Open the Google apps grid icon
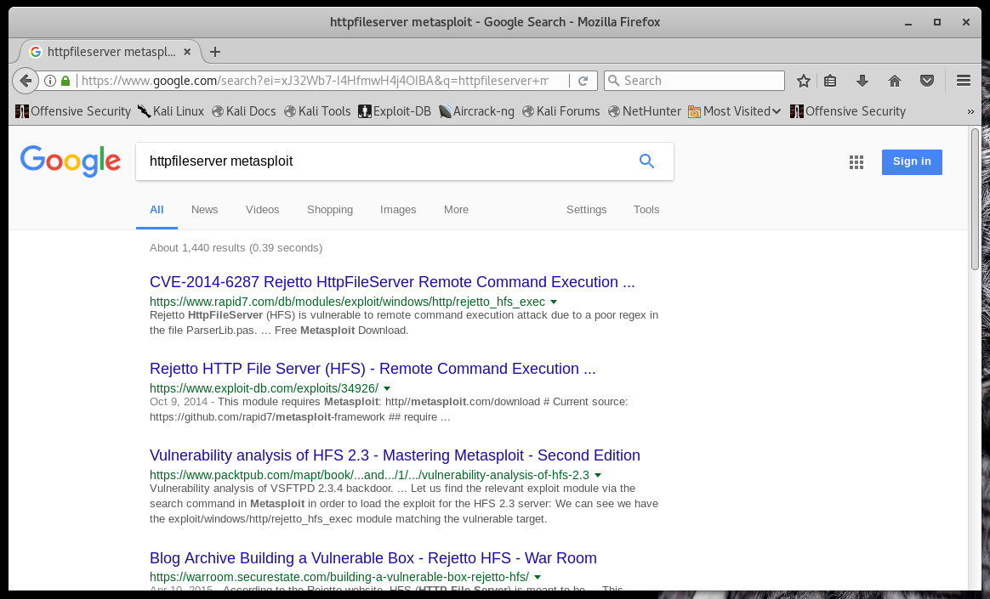 856,162
